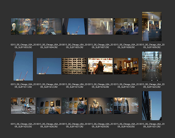Viewport: 175px width, 138px height.
Task: Click the filename label ending 5L8Y1631.CR2
Action: point(152,125)
